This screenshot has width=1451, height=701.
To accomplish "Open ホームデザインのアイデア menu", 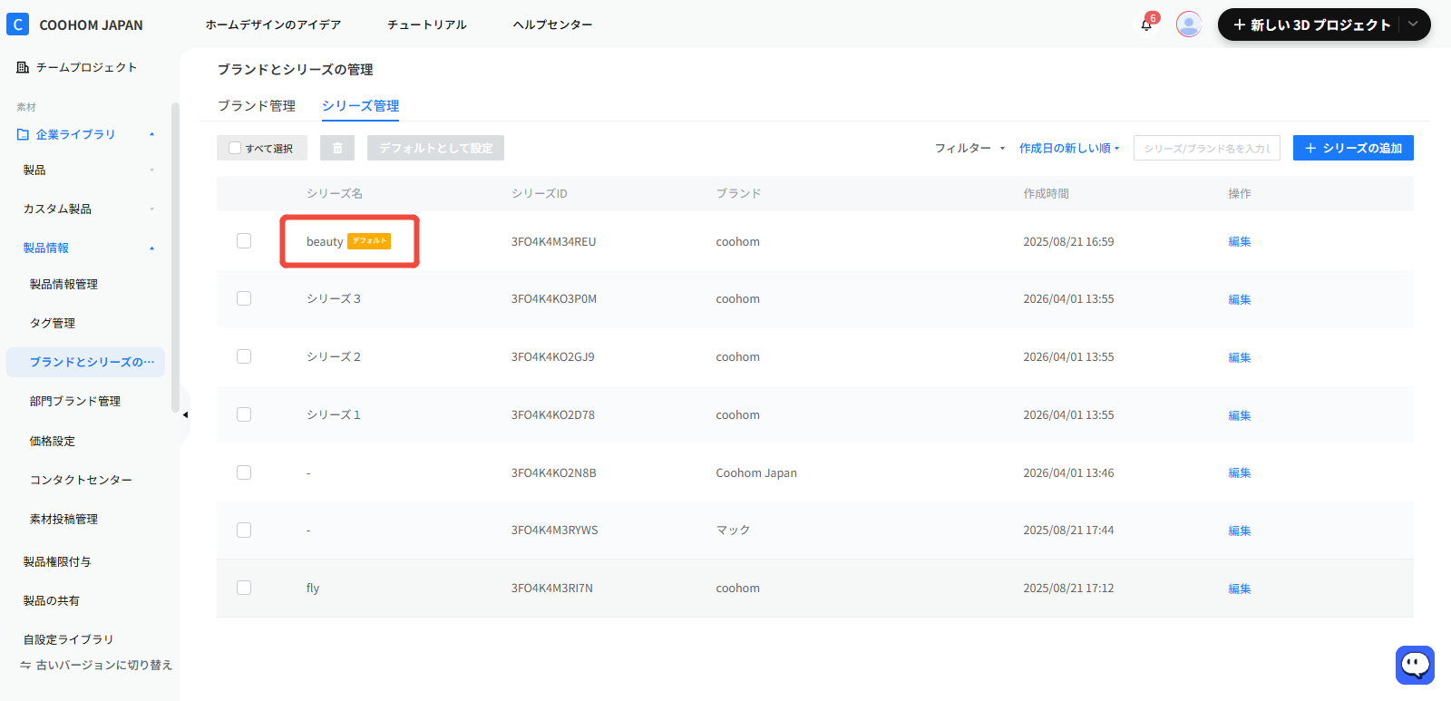I will (273, 24).
